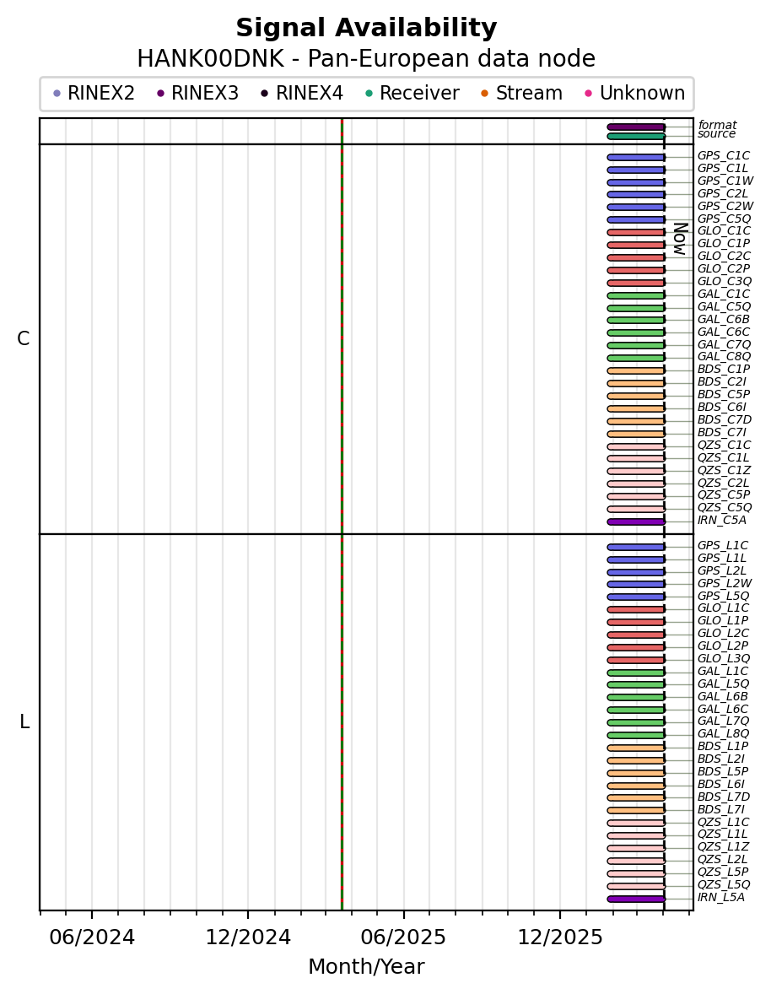Screen dimensions: 771x994
Task: Select the IRN_C5A purple bar
Action: (636, 521)
